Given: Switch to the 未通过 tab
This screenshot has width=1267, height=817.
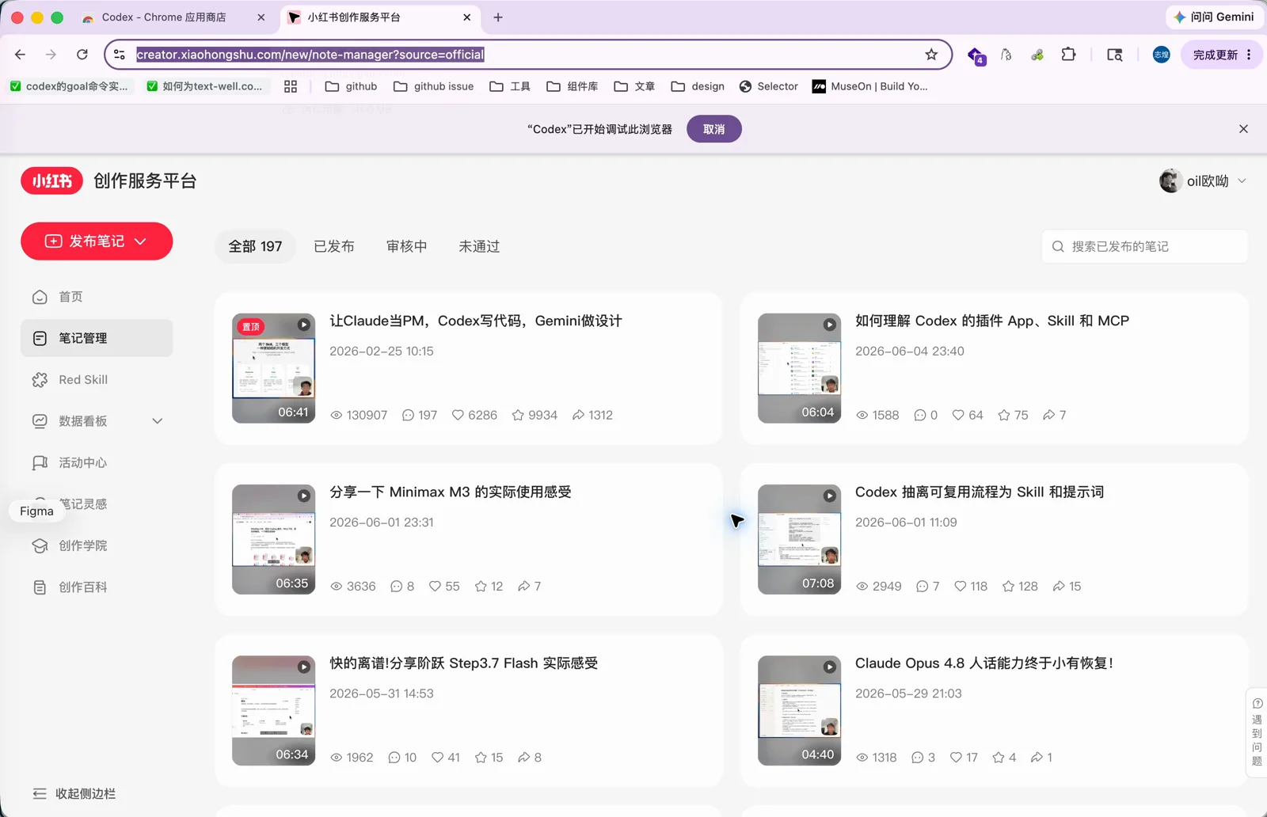Looking at the screenshot, I should click(x=479, y=246).
